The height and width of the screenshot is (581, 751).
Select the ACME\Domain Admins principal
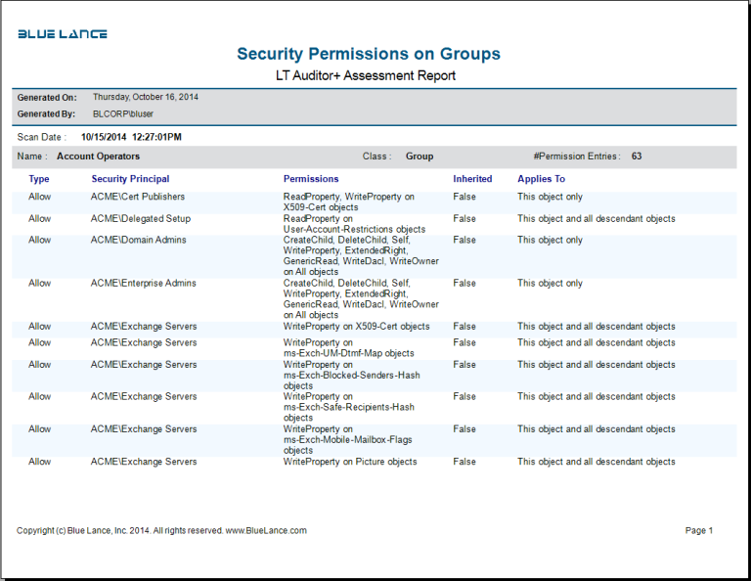[138, 240]
